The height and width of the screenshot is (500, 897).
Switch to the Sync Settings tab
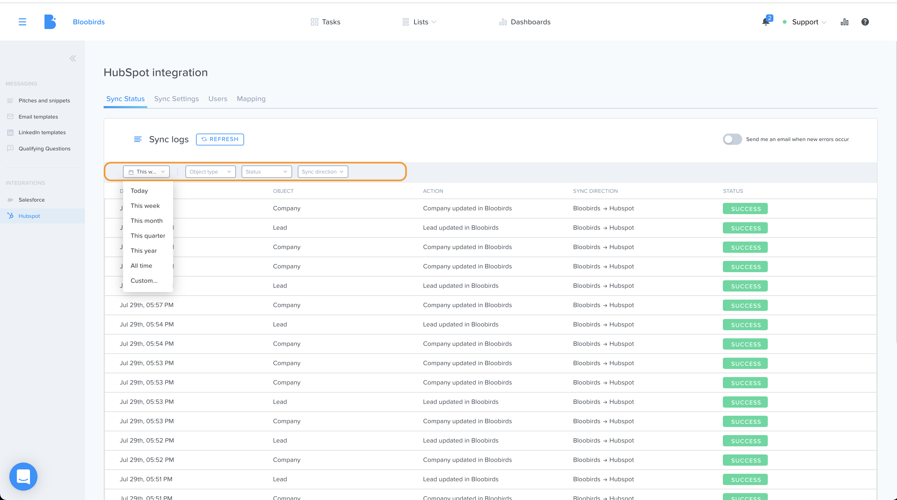(x=177, y=99)
